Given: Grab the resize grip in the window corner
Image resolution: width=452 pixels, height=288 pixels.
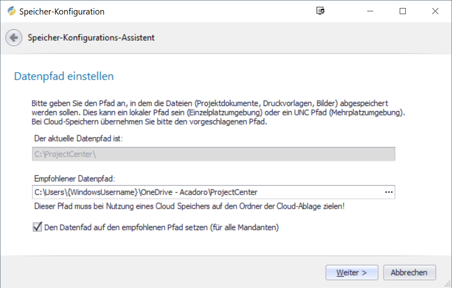Looking at the screenshot, I should tap(448, 284).
